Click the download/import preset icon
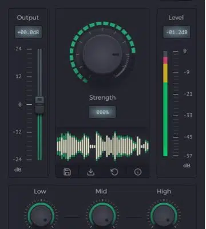206x229 pixels. pyautogui.click(x=91, y=172)
